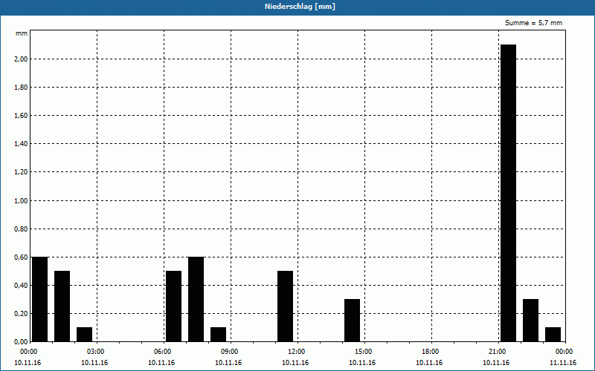Select the 0,50 bar at 01:00

pyautogui.click(x=62, y=306)
